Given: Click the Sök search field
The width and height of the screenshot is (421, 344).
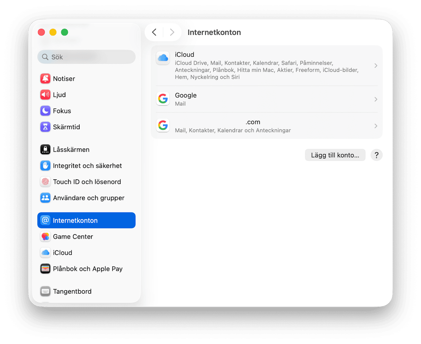Looking at the screenshot, I should (86, 57).
